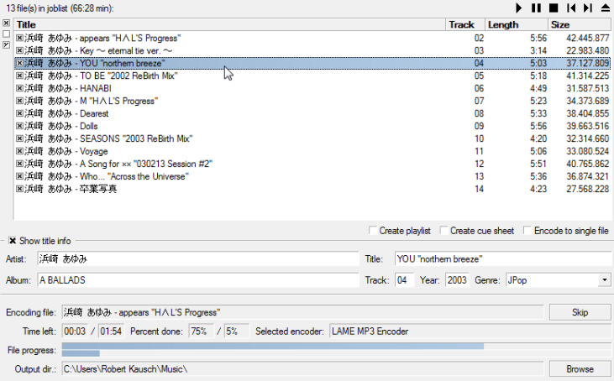614x381 pixels.
Task: Jump to previous track icon
Action: click(x=571, y=8)
